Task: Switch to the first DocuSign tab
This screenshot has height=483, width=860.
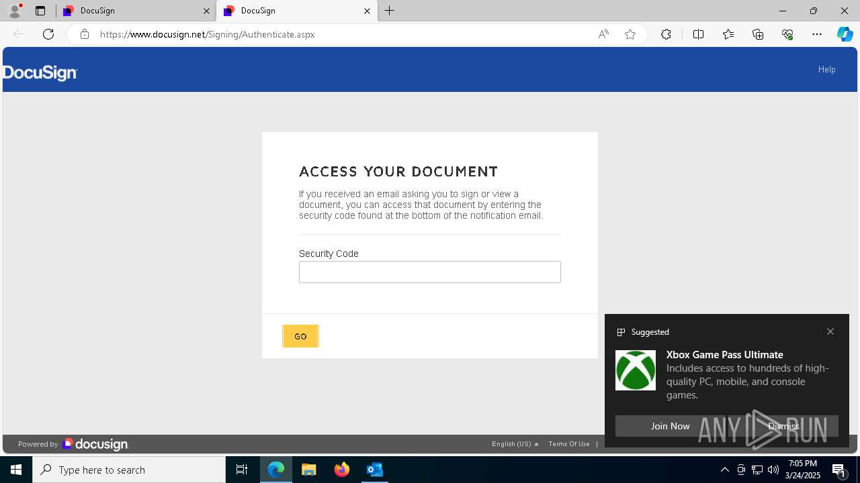Action: pos(136,11)
